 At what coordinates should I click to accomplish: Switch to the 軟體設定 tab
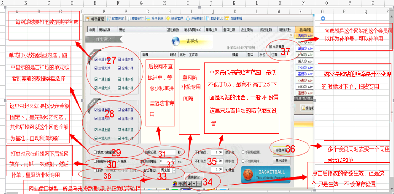pyautogui.click(x=116, y=18)
